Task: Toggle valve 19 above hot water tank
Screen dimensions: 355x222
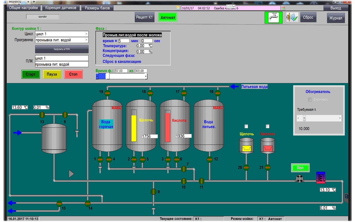Action: 107,93
